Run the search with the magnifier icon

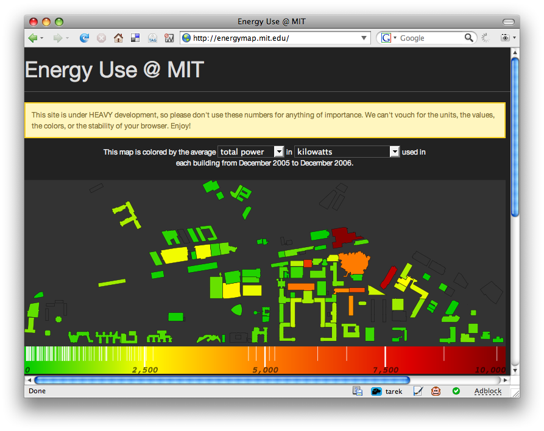point(468,38)
